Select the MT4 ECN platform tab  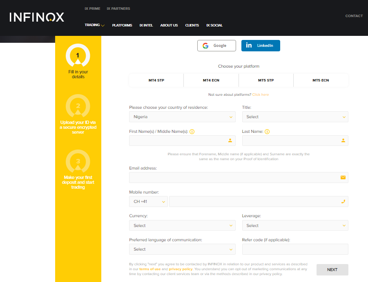pos(211,80)
